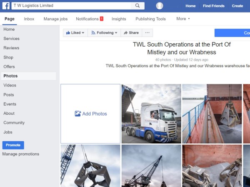Click the Share button
The image size is (250, 187).
tap(131, 33)
